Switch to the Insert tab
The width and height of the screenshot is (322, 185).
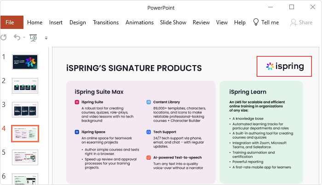[56, 22]
